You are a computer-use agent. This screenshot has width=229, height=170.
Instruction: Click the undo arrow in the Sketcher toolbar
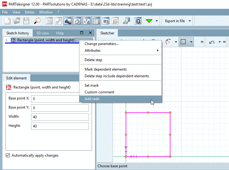pyautogui.click(x=212, y=42)
